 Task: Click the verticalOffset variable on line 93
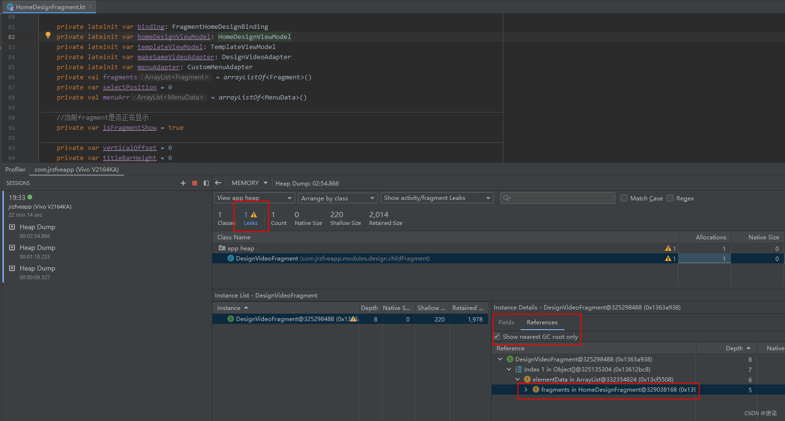tap(129, 148)
